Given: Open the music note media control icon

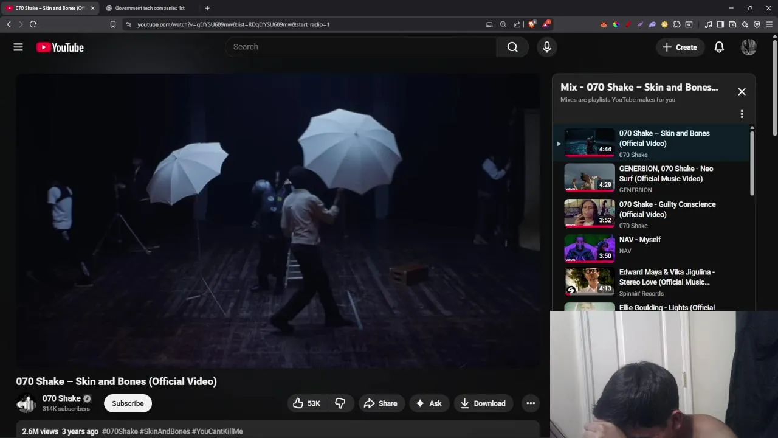Looking at the screenshot, I should point(708,24).
